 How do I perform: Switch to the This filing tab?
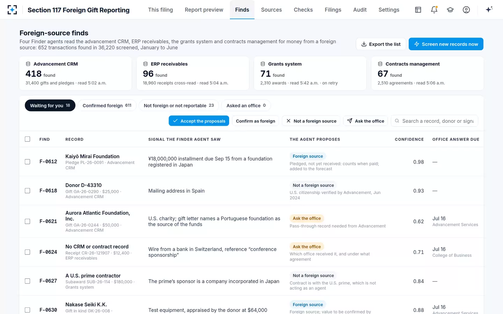pyautogui.click(x=160, y=10)
